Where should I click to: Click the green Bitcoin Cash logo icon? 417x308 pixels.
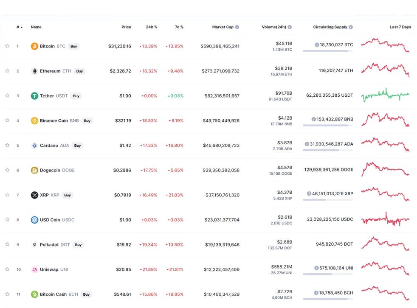pos(34,294)
